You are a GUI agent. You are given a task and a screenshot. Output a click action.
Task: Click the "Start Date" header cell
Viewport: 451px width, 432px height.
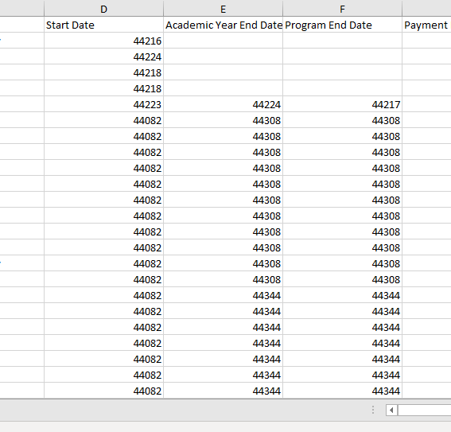point(104,25)
